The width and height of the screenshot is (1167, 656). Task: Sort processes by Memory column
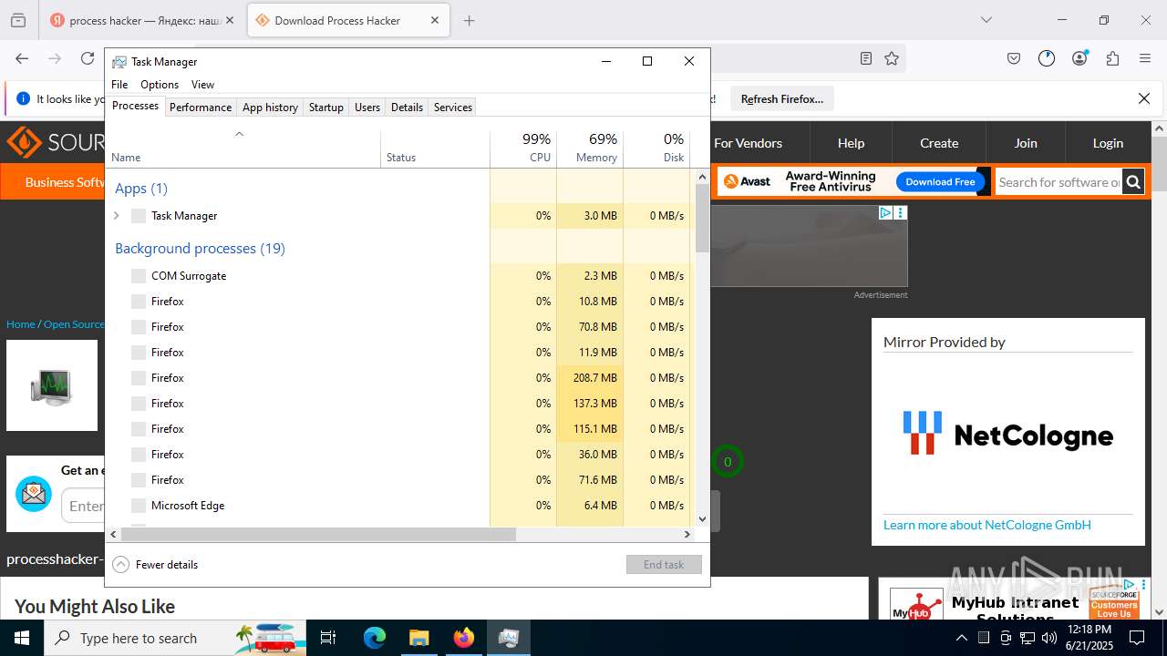tap(590, 149)
